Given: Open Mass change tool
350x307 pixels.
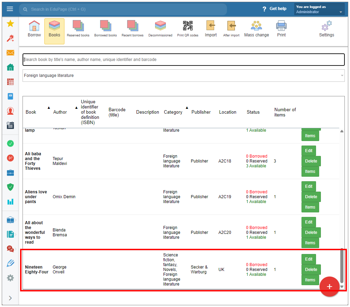Looking at the screenshot, I should click(x=256, y=29).
